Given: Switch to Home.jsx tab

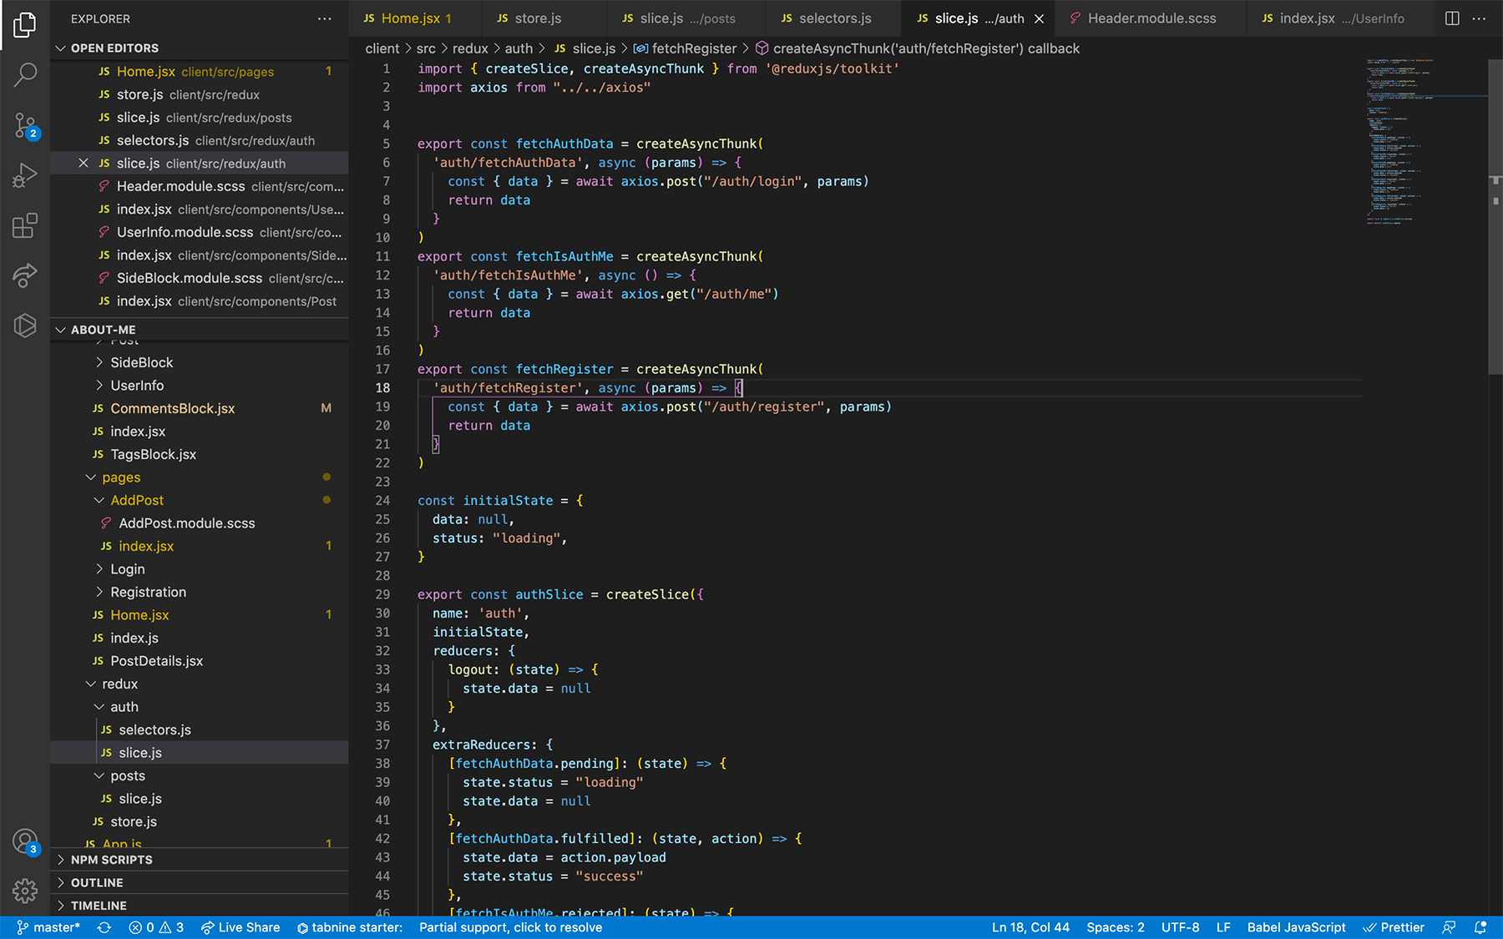Looking at the screenshot, I should click(x=415, y=18).
